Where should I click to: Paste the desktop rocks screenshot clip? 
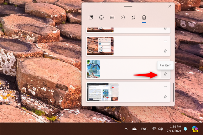128,46
